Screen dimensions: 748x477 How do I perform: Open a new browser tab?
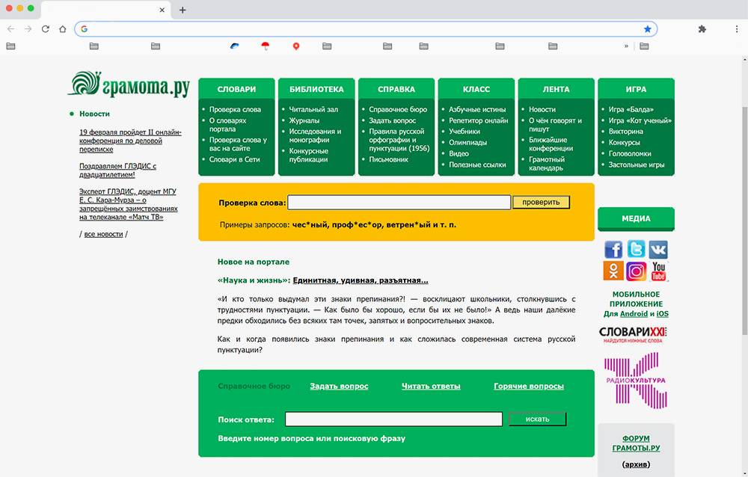183,10
